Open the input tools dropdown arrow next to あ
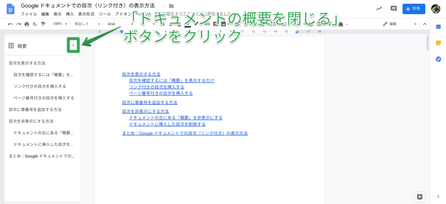The height and width of the screenshot is (204, 446). tap(347, 24)
